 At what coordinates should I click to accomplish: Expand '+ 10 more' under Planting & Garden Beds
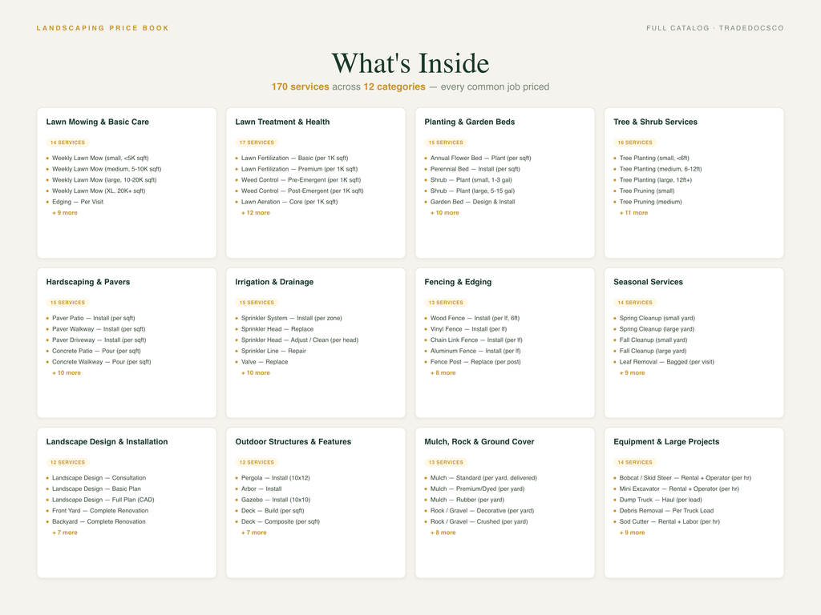coord(444,213)
